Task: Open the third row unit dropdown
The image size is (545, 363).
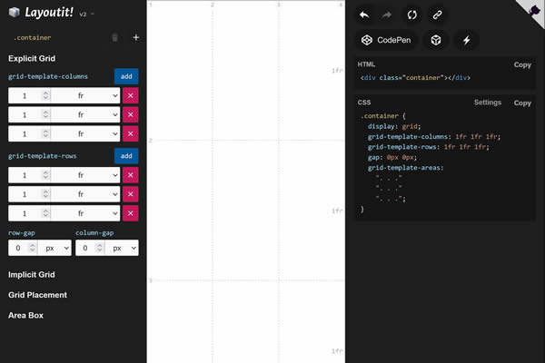Action: [85, 213]
